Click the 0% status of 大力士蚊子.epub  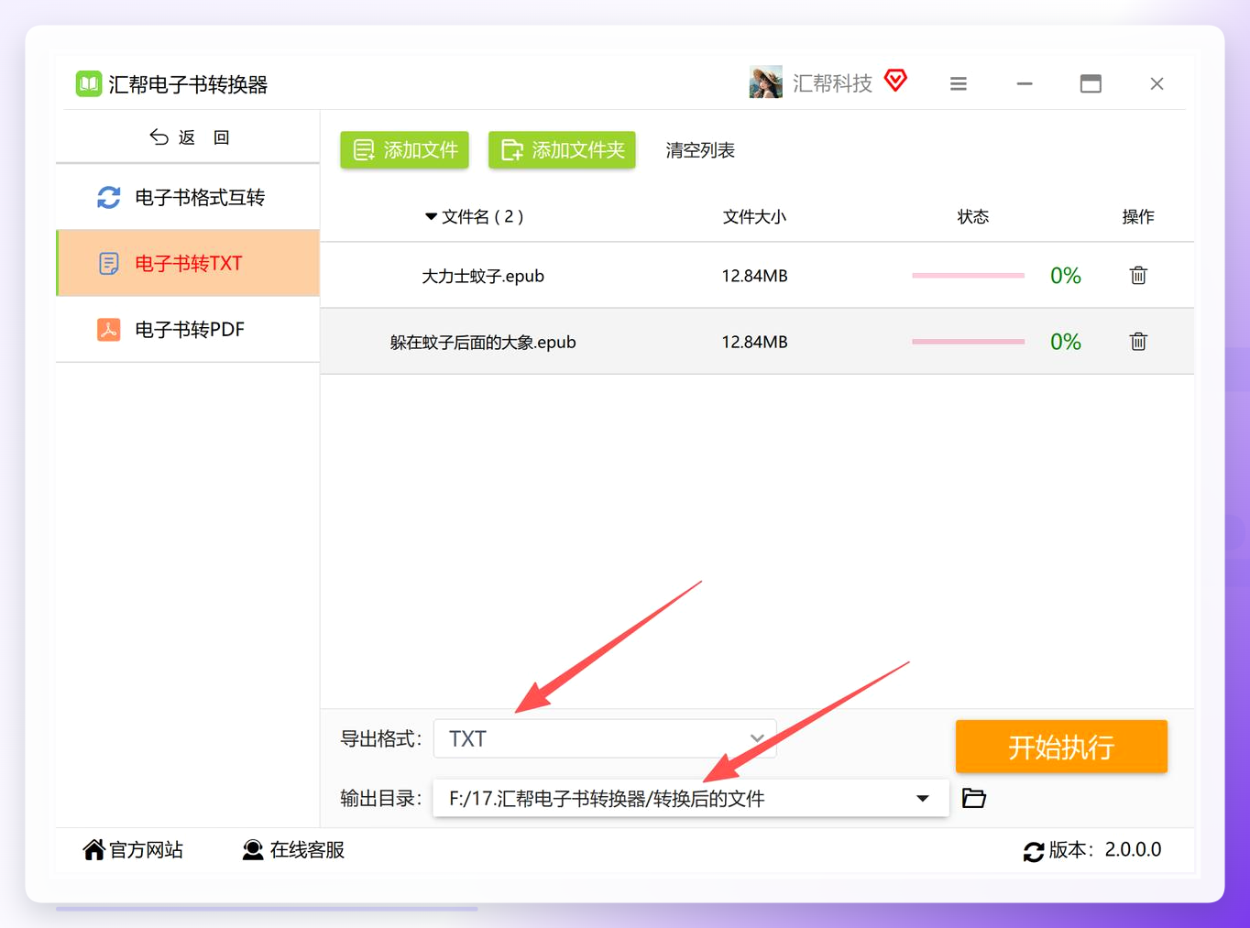point(1066,276)
